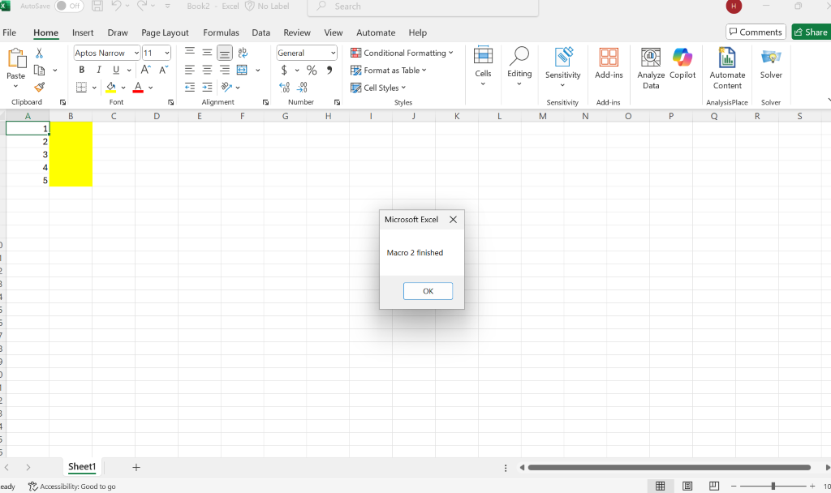This screenshot has height=493, width=831.
Task: Launch Copilot from the ribbon
Action: click(x=682, y=63)
